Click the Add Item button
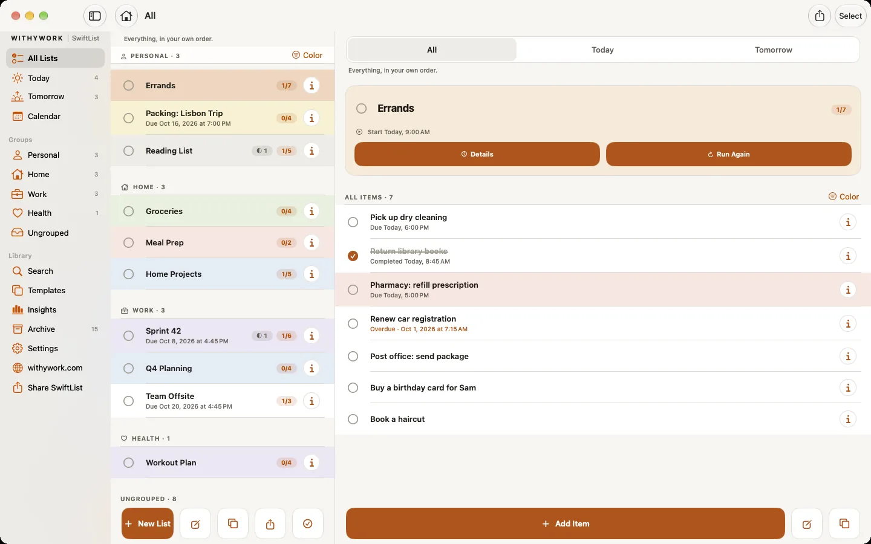The width and height of the screenshot is (871, 544). tap(566, 523)
